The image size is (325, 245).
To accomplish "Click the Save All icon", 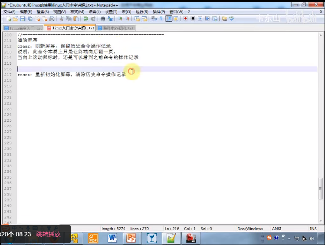I will click(x=30, y=19).
